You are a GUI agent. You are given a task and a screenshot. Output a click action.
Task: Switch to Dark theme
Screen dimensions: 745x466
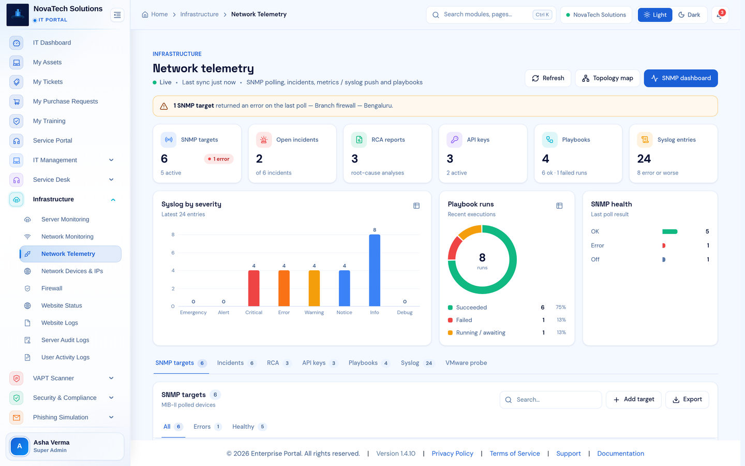[x=689, y=15]
